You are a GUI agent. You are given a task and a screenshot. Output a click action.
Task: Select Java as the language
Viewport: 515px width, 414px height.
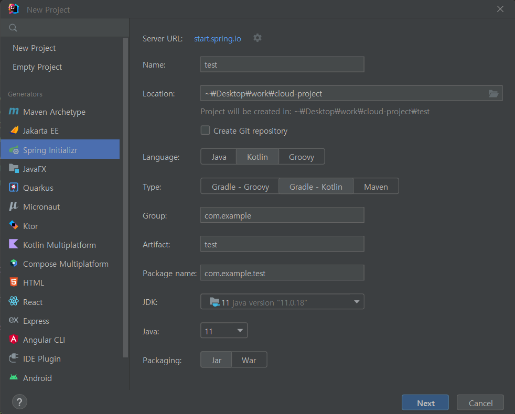219,157
